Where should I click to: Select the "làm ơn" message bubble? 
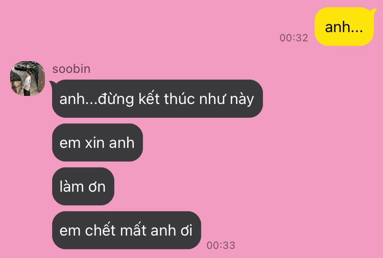83,186
